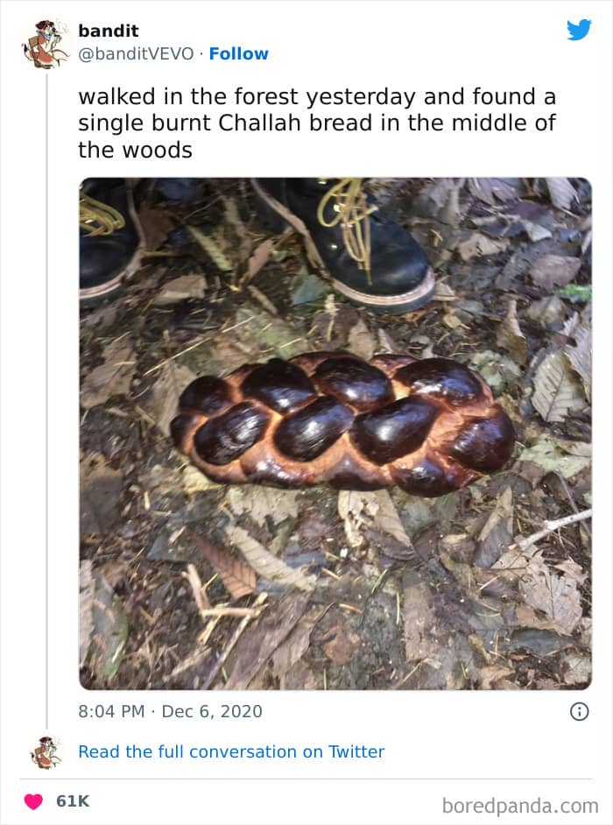Image resolution: width=613 pixels, height=825 pixels.
Task: Click the 8:04 PM time stamp
Action: tap(111, 711)
